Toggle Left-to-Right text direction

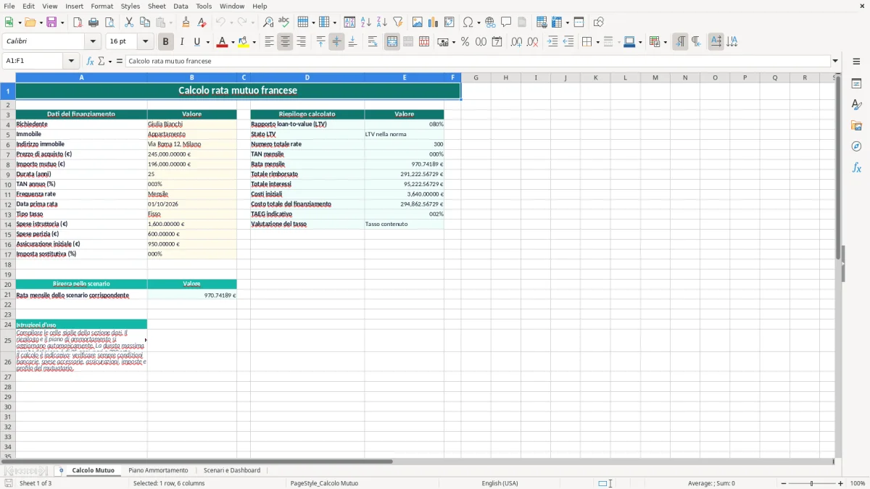tap(680, 42)
